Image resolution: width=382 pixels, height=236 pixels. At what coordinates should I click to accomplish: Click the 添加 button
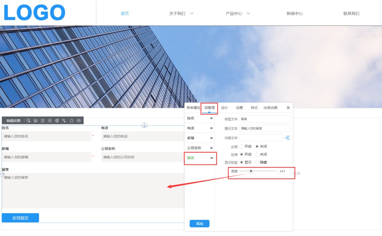200,224
